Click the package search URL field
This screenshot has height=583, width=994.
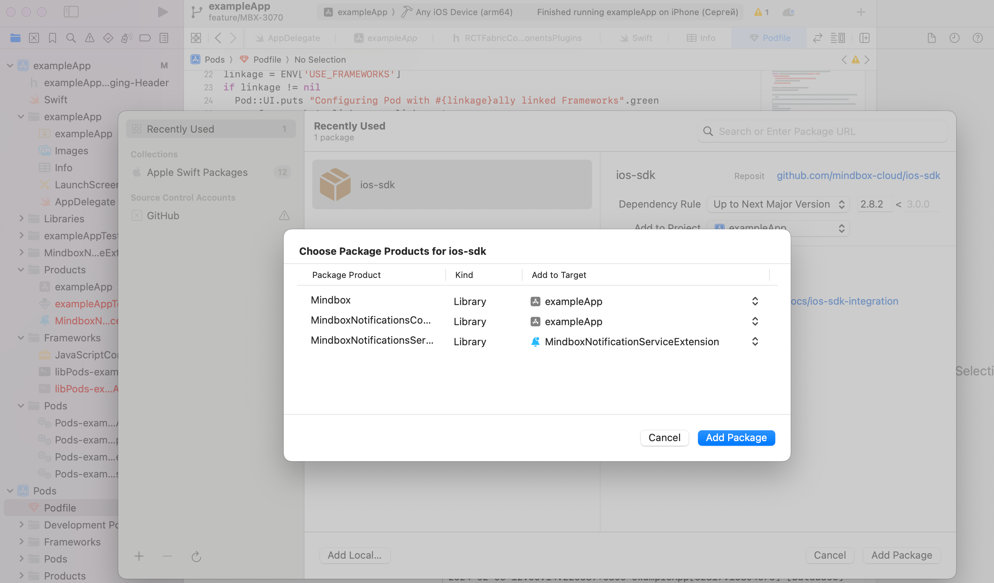pyautogui.click(x=822, y=131)
